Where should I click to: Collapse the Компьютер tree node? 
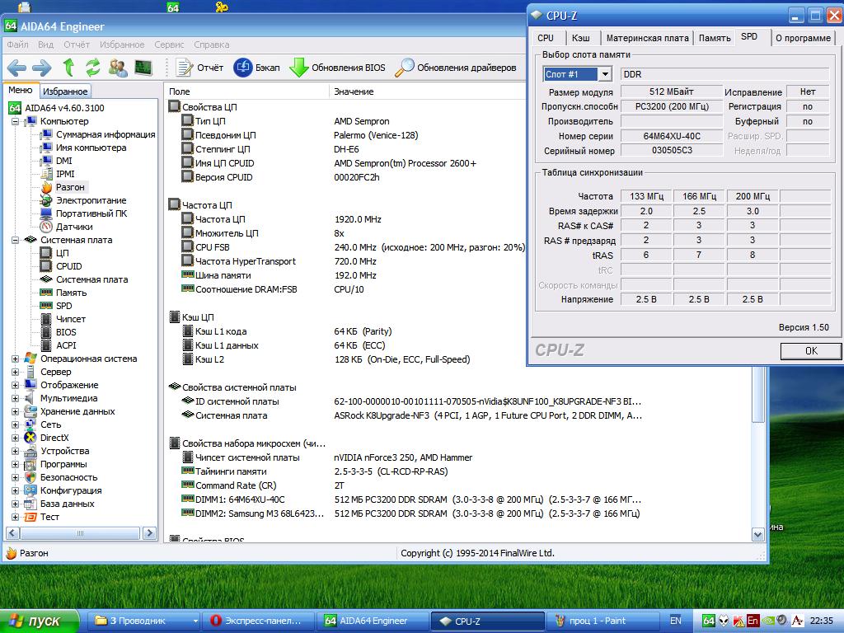[x=15, y=122]
